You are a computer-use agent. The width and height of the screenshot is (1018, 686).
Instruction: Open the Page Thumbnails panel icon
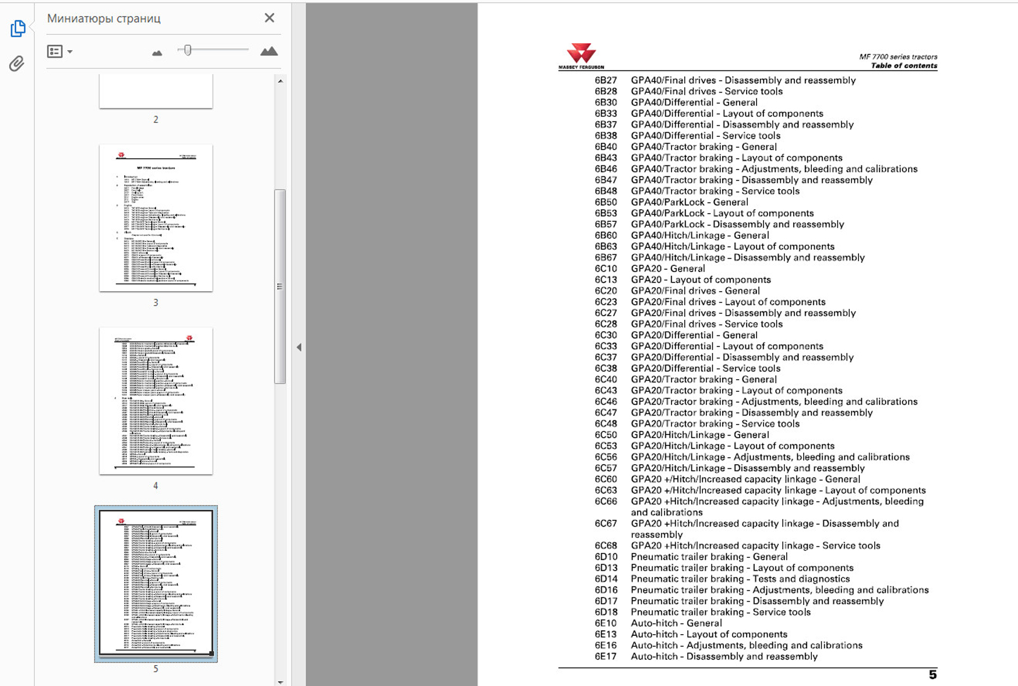(17, 29)
